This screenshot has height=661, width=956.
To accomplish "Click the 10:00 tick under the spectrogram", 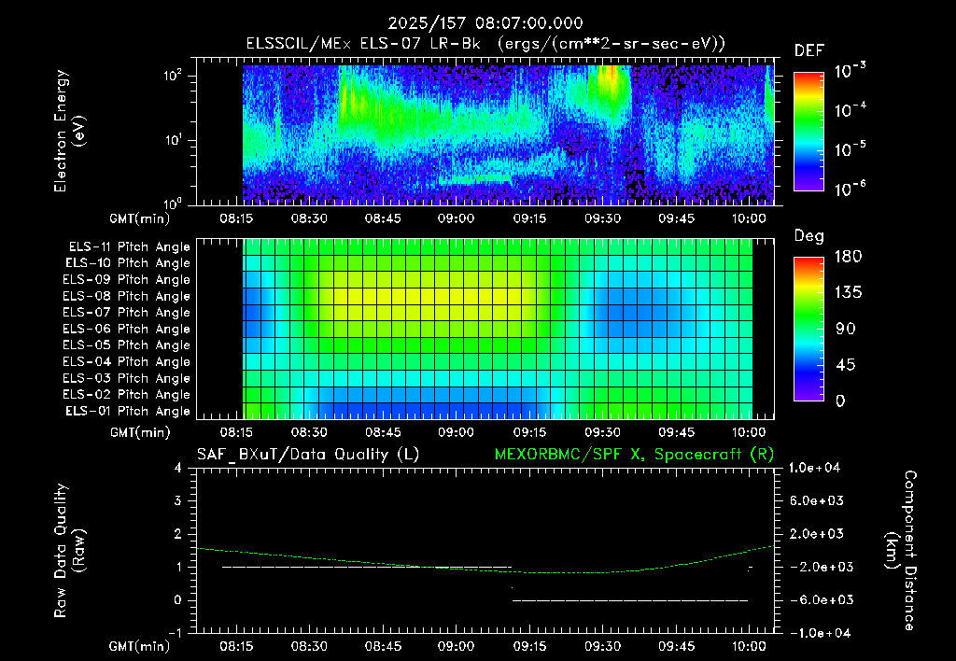I will click(749, 218).
